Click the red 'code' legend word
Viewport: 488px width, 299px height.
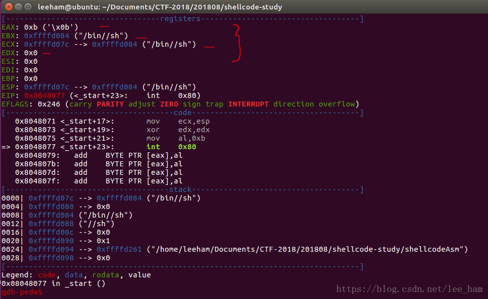click(47, 275)
